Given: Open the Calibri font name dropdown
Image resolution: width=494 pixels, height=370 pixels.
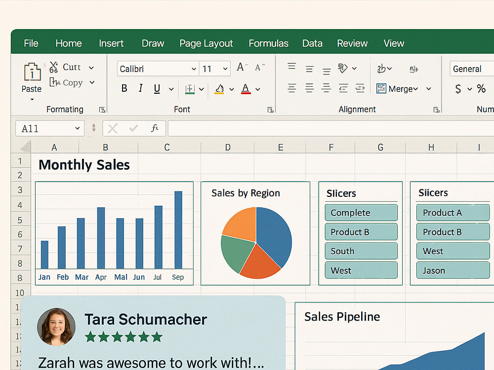Looking at the screenshot, I should tap(194, 69).
